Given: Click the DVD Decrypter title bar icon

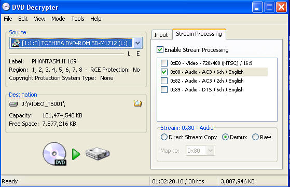Looking at the screenshot, I should click(x=6, y=7).
